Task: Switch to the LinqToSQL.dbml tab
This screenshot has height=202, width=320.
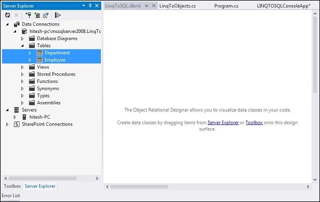Action: [123, 6]
